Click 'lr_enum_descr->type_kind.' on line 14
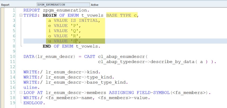The image size is (227, 108). [80, 77]
